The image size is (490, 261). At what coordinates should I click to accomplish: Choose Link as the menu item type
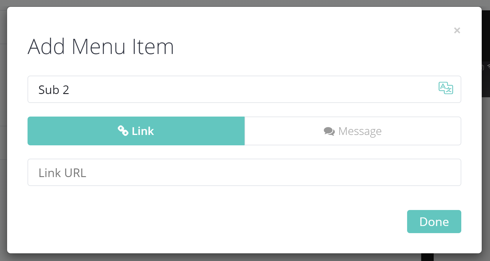tap(136, 131)
